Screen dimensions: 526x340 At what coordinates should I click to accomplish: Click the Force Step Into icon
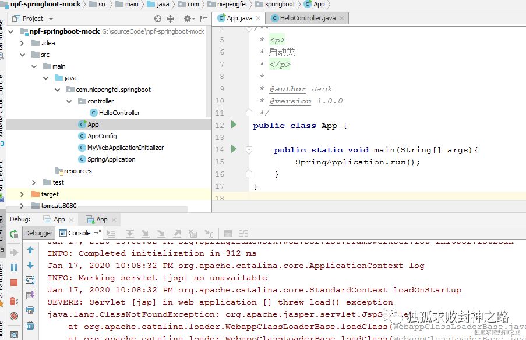point(161,234)
